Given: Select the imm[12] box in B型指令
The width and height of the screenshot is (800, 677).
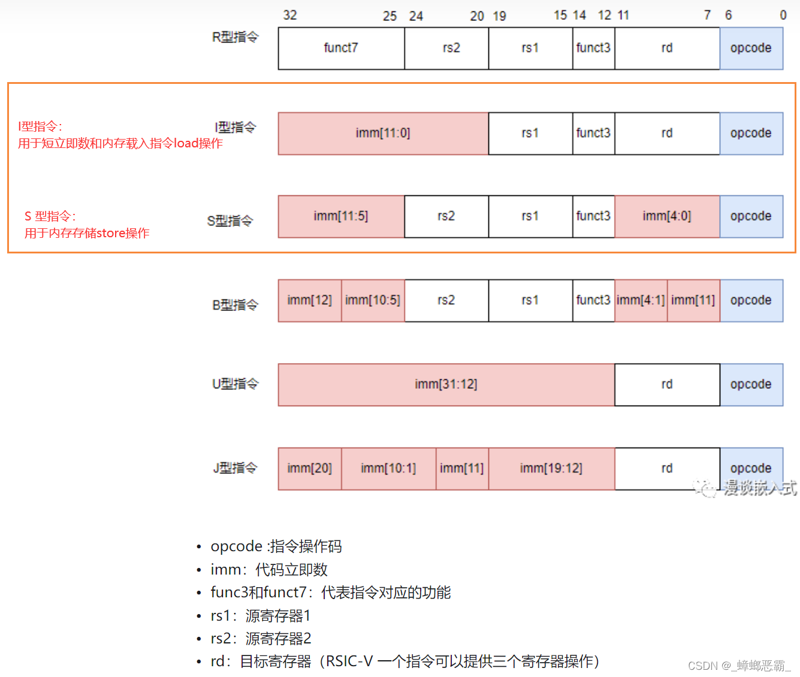Looking at the screenshot, I should [309, 300].
